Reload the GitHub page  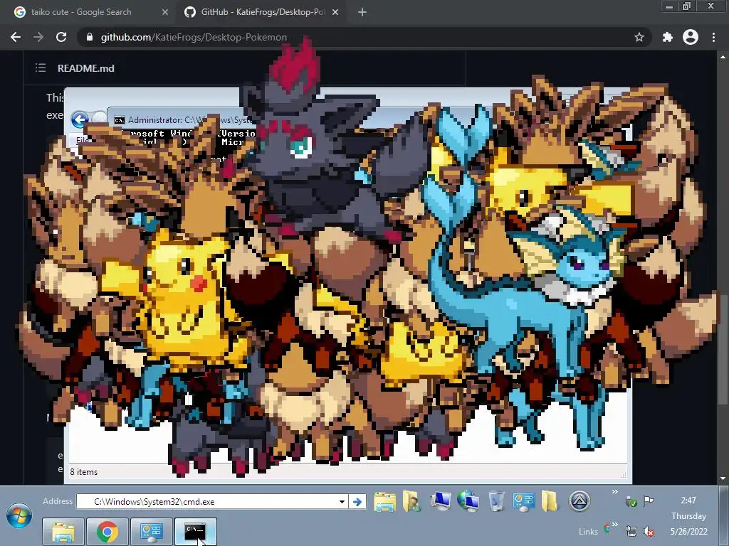point(61,37)
